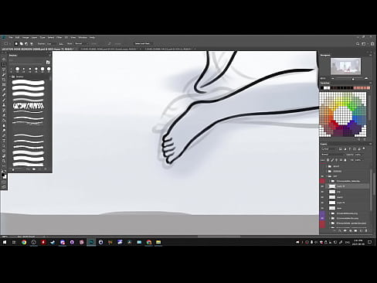
Task: Open the Filter menu
Action: [x=59, y=38]
